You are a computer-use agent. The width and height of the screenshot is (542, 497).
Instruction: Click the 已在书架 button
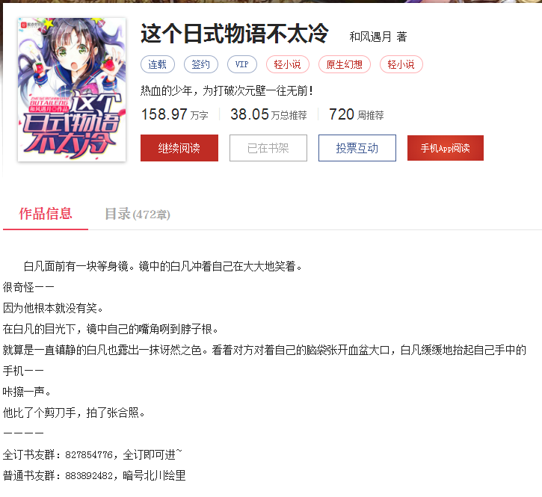(x=268, y=148)
